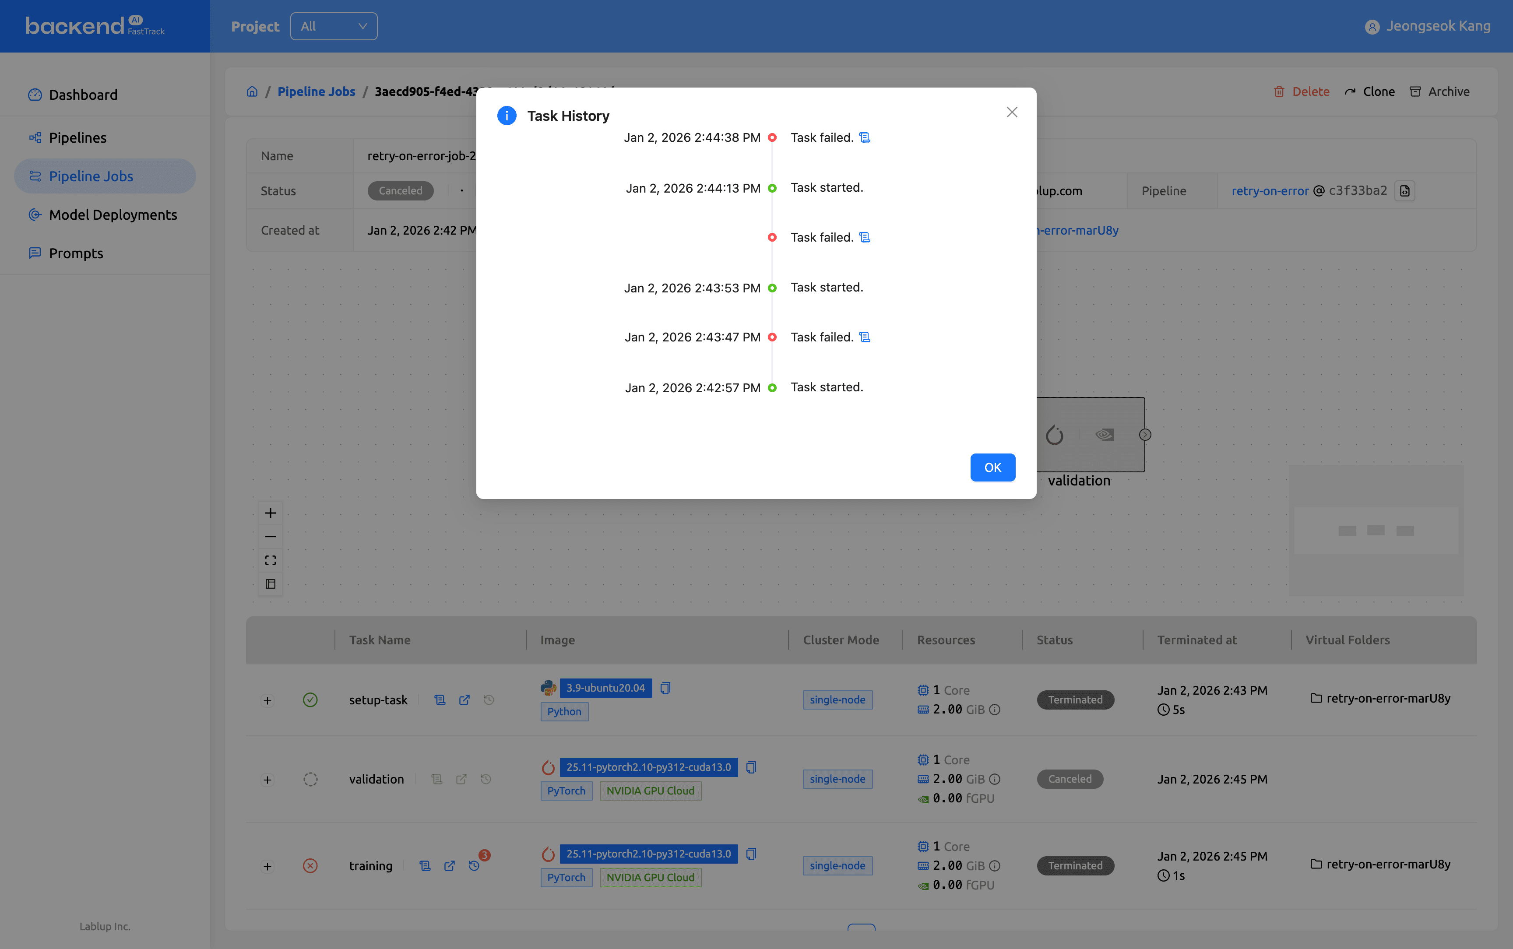Expand the validation task row
This screenshot has width=1513, height=949.
tap(267, 780)
